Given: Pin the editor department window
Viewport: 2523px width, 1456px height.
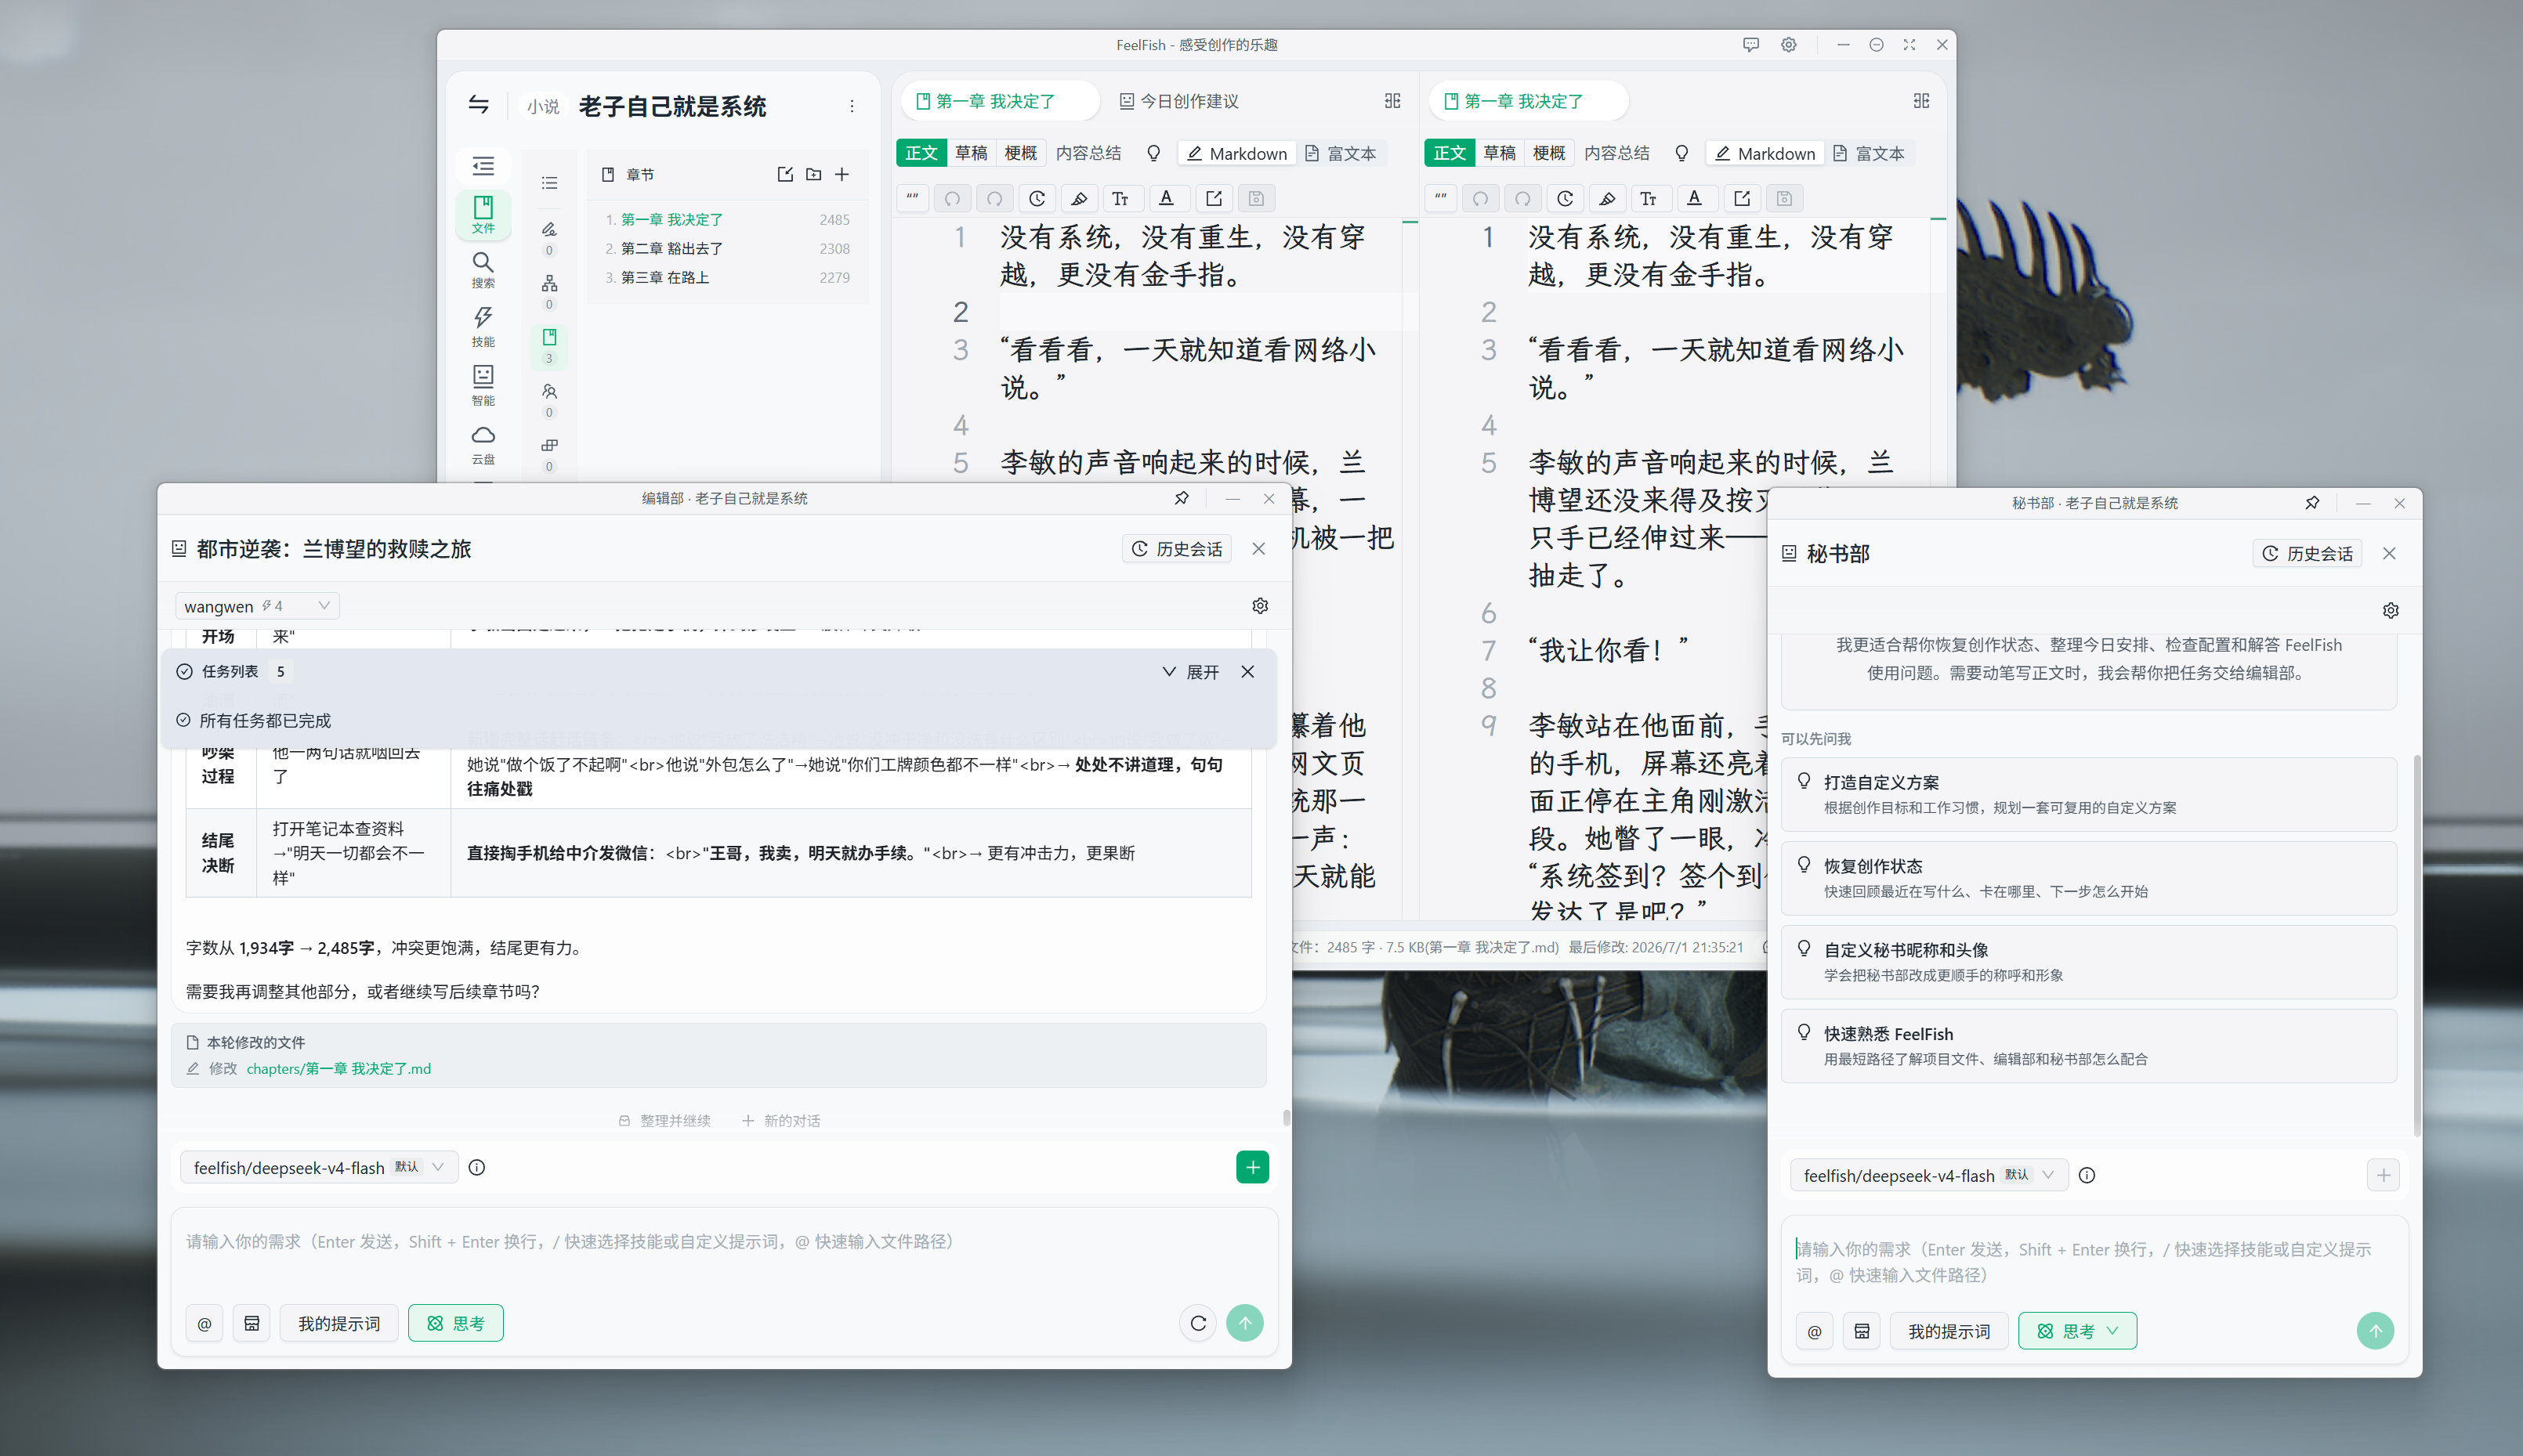Looking at the screenshot, I should point(1182,498).
